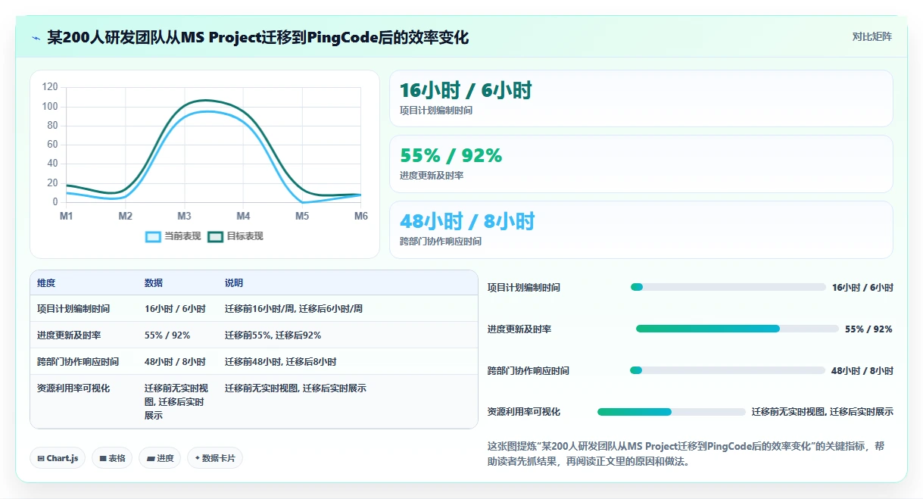Select table cell 迁移前55%, 迁移后92%
923x499 pixels.
click(273, 335)
